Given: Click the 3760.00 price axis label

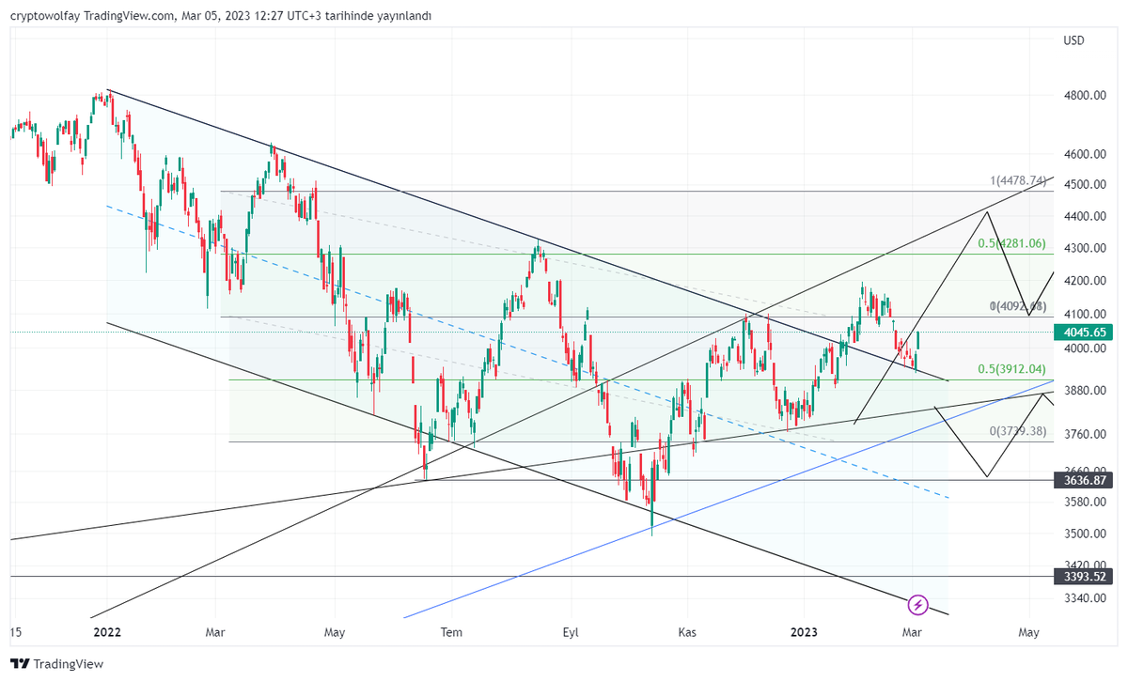Looking at the screenshot, I should click(1084, 434).
